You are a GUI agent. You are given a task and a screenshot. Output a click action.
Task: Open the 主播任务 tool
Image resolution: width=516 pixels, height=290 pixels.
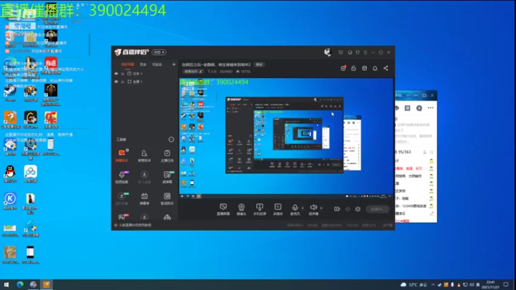tap(167, 156)
